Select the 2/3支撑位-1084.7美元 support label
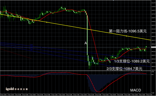156x96 pixels. [x=124, y=69]
